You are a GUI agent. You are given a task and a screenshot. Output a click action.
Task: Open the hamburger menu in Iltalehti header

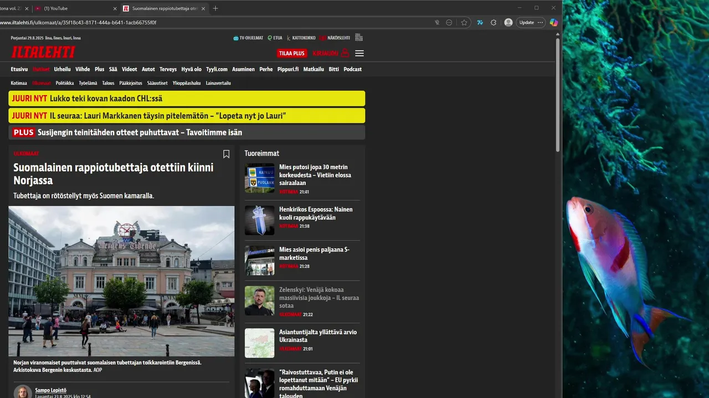pyautogui.click(x=359, y=53)
